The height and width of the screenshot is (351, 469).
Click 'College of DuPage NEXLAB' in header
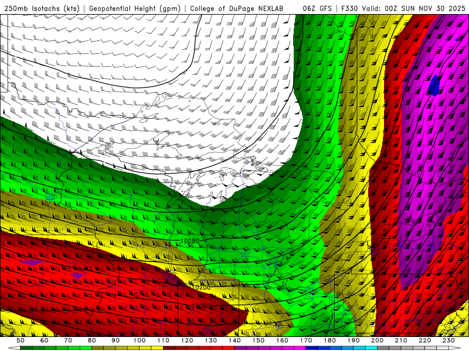tap(236, 8)
